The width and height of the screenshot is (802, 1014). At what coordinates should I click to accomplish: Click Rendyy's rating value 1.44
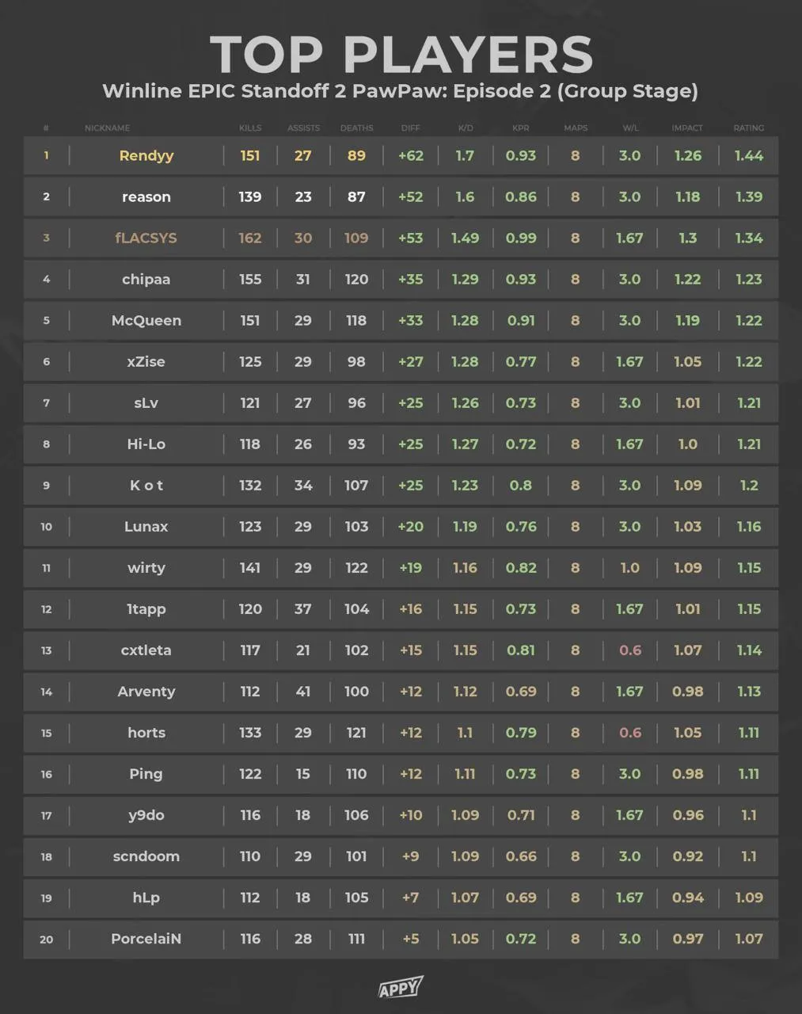749,156
